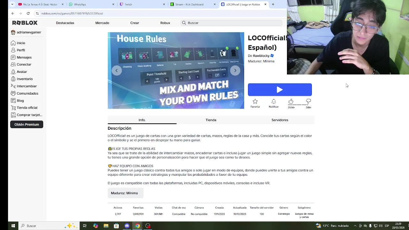
Task: Click the Roblox Buscar search field
Action: [231, 23]
